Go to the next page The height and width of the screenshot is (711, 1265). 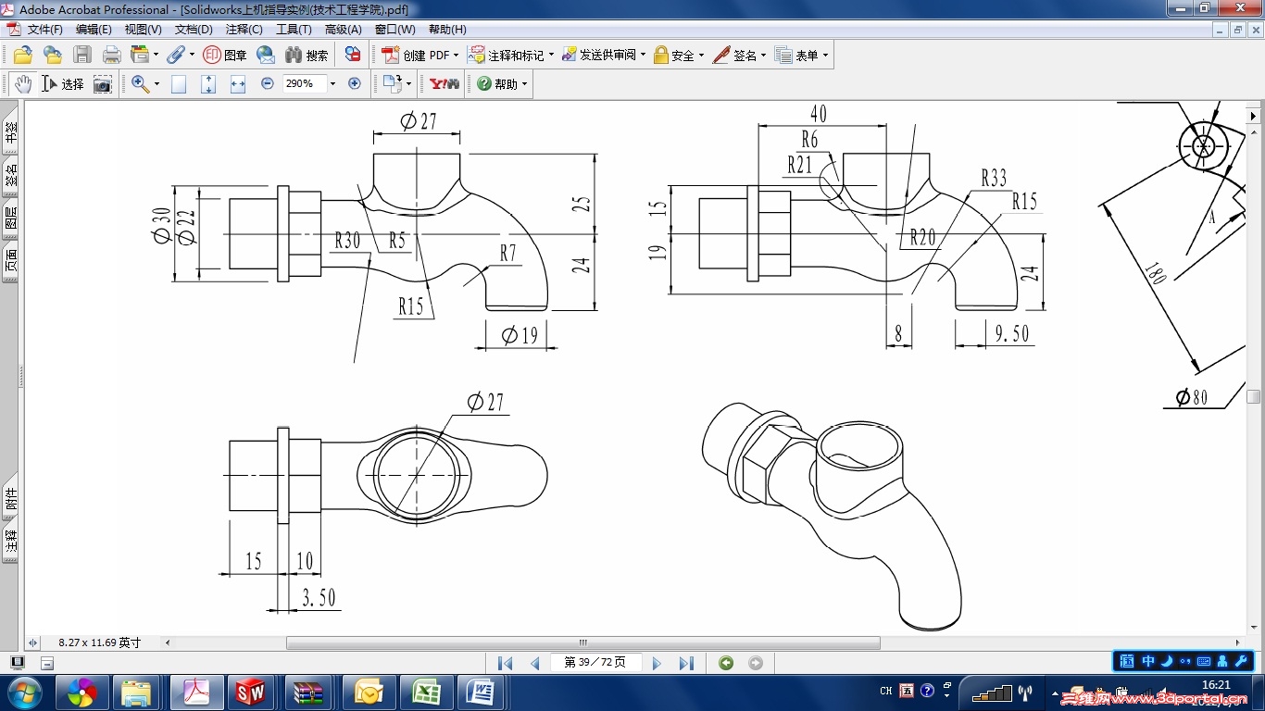tap(657, 663)
